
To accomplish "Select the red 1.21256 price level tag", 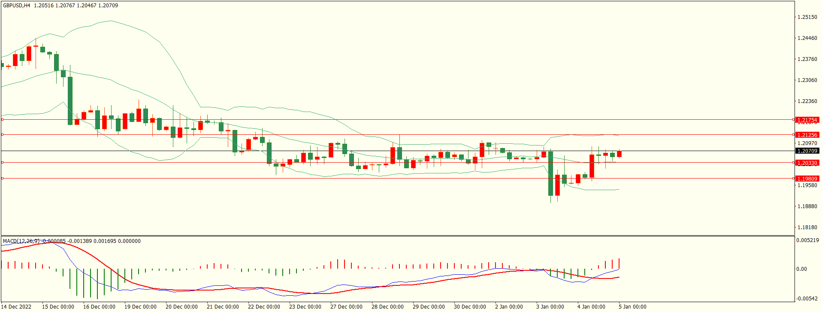I will [x=807, y=135].
